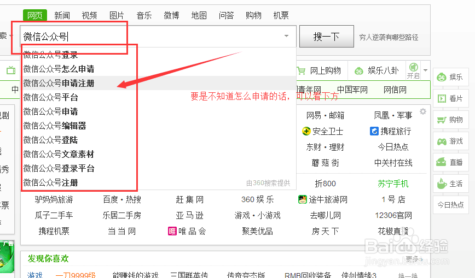
Task: Choose suggestion 微信公众号注册
Action: pyautogui.click(x=159, y=183)
